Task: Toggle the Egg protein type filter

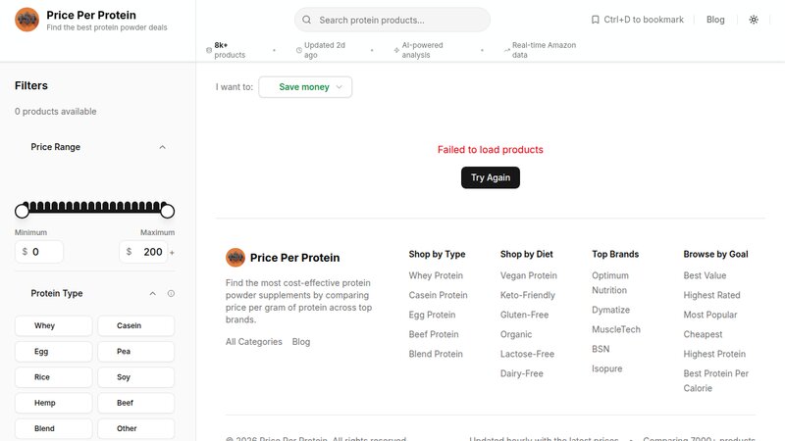Action: [x=54, y=352]
